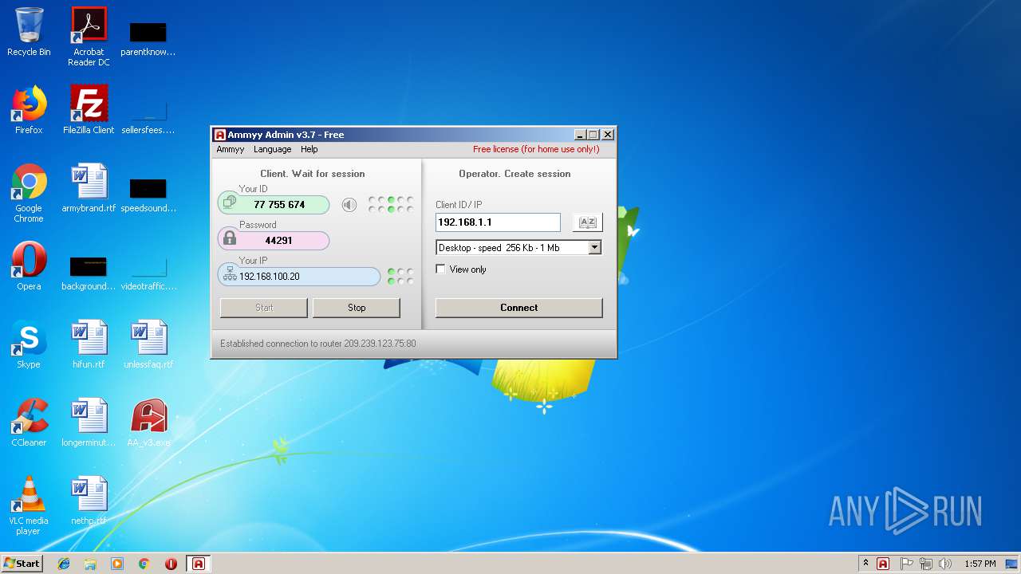This screenshot has height=574, width=1021.
Task: Click the password value 44291
Action: pyautogui.click(x=279, y=240)
